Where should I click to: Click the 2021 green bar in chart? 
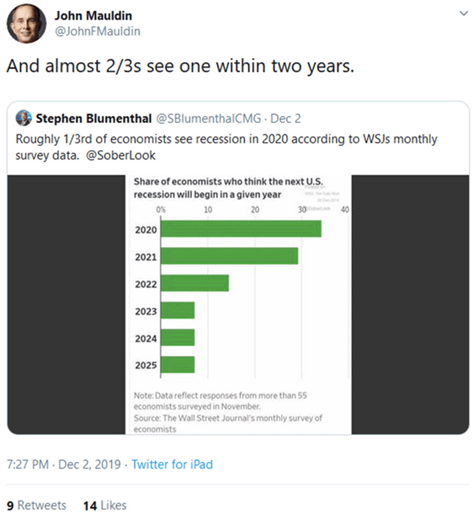pos(230,256)
